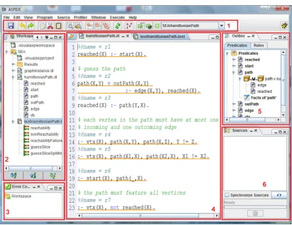
Task: Collapse the path predicate in Outline
Action: pyautogui.click(x=234, y=72)
